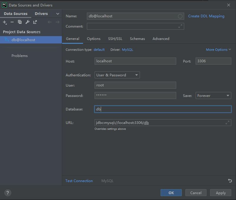
Task: Click the reset changes undo arrow icon
Action: [x=230, y=181]
